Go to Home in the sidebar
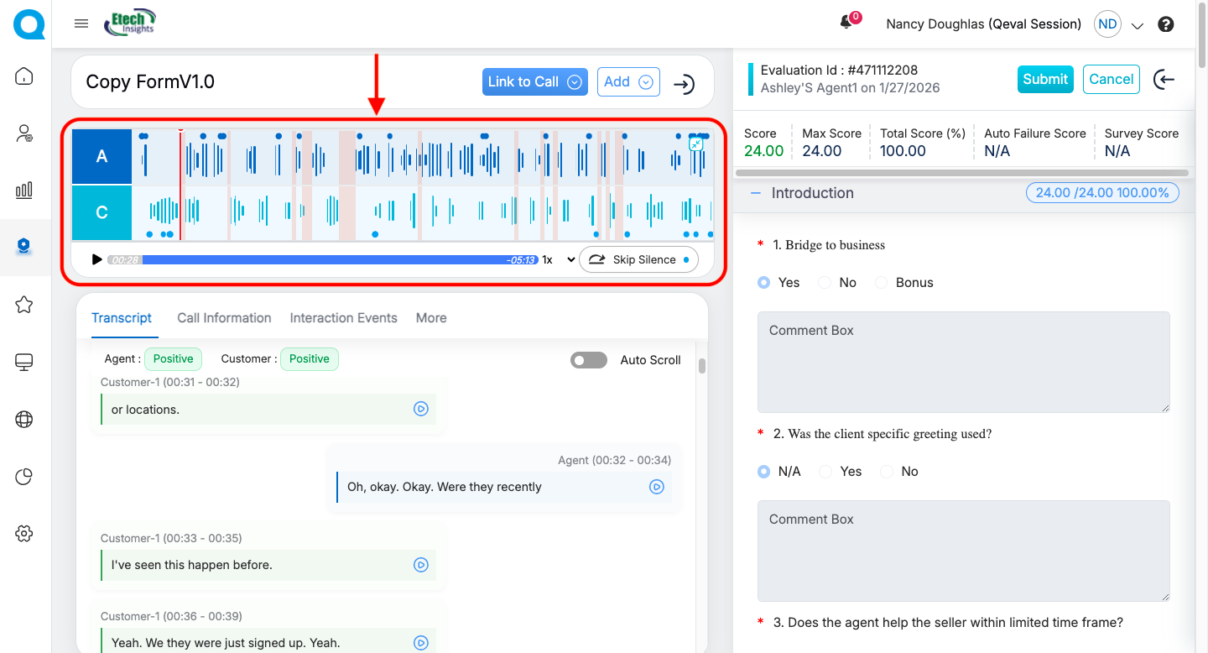Screen dimensions: 1208x653 [24, 76]
